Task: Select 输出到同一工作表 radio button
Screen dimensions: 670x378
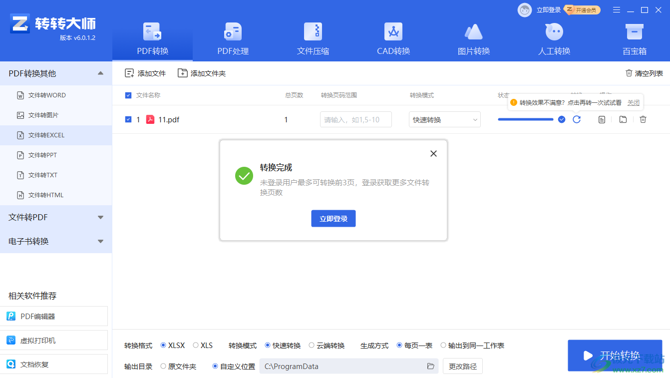Action: pos(443,345)
